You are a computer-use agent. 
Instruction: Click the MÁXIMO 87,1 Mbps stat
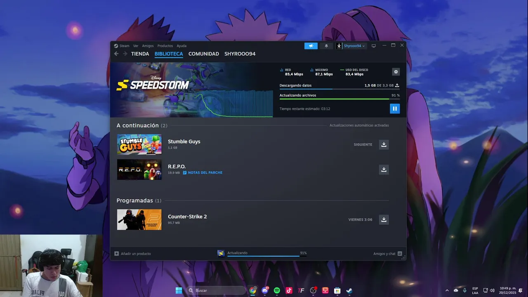(321, 72)
